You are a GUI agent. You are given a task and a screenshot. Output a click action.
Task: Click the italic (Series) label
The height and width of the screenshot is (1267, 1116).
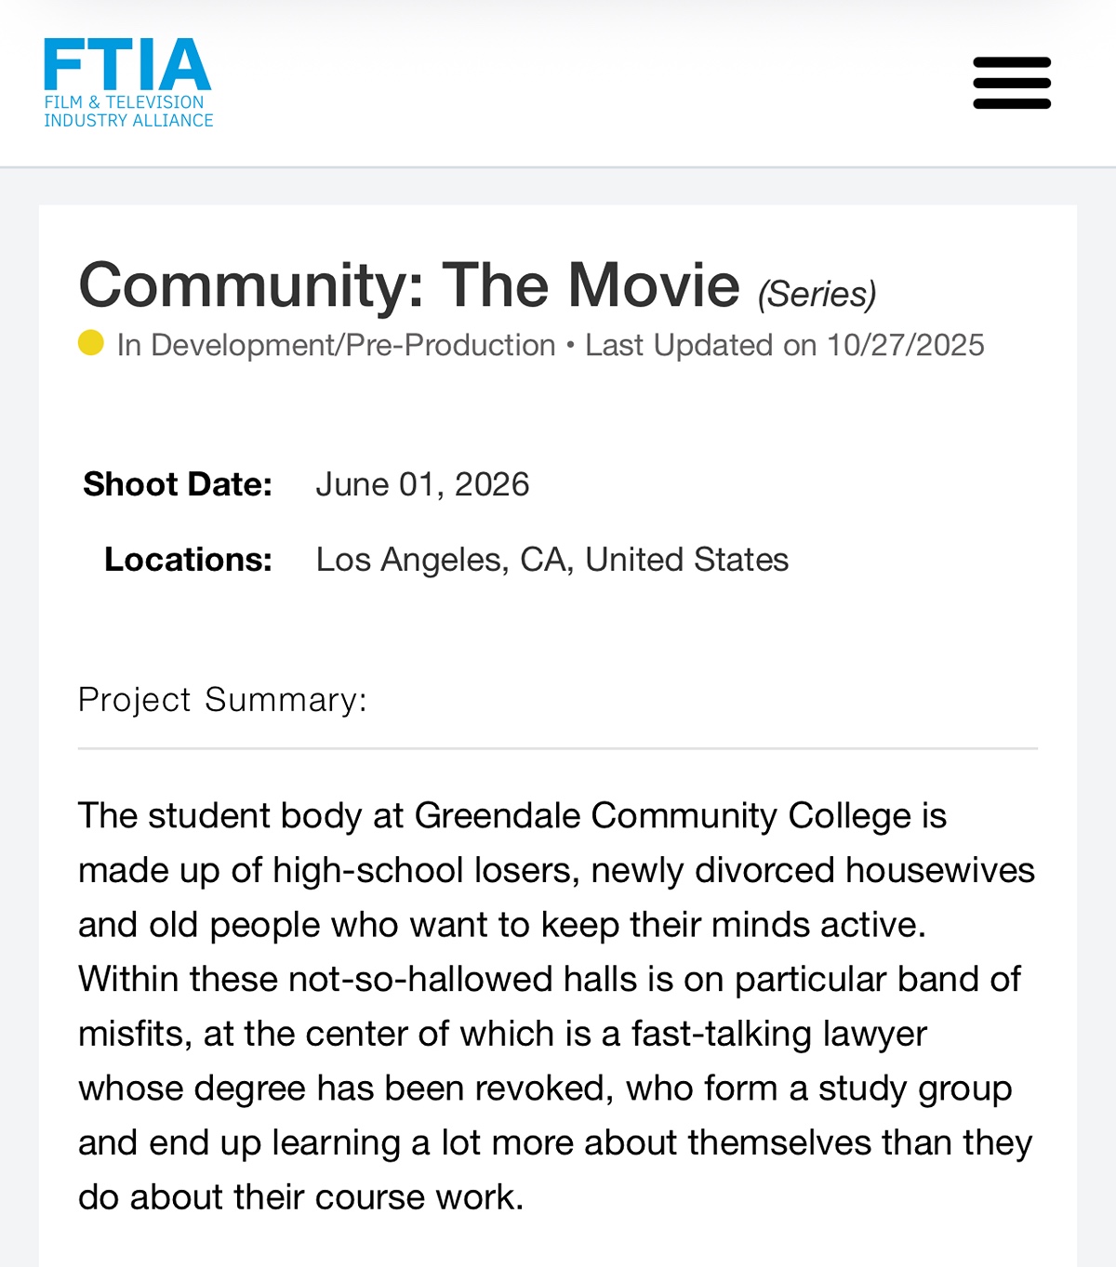[x=817, y=295]
